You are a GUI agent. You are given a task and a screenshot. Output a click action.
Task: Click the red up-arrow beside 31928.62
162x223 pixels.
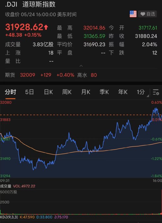click(46, 27)
